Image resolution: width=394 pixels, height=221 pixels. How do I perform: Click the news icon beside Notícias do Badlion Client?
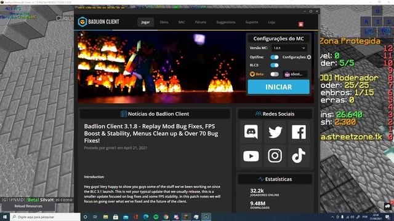(124, 114)
